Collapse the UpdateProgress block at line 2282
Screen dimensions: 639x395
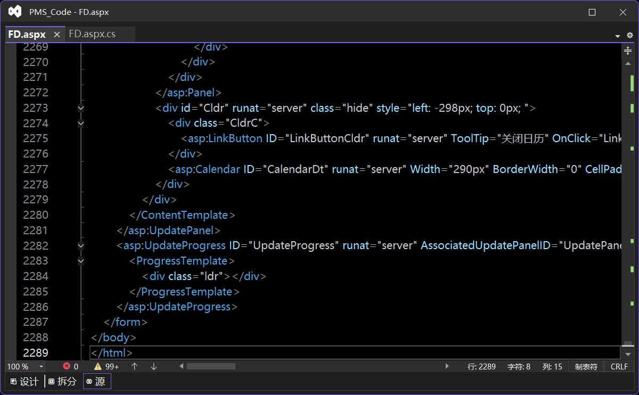pos(81,246)
